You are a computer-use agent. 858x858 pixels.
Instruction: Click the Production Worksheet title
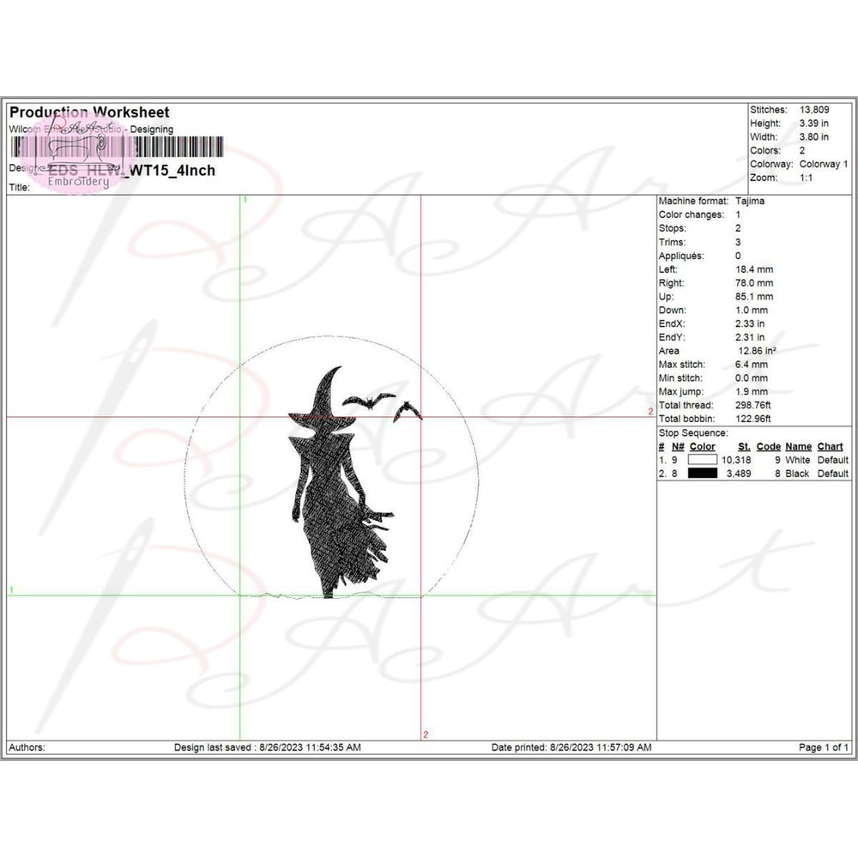click(x=89, y=112)
